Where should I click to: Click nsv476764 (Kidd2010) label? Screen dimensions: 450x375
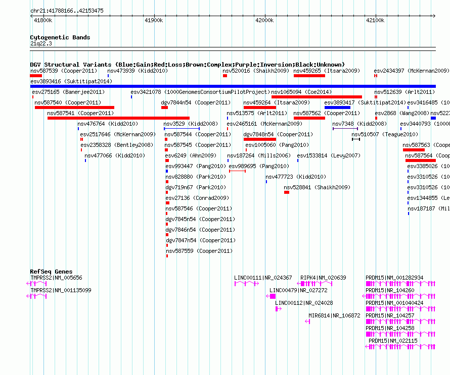click(108, 124)
